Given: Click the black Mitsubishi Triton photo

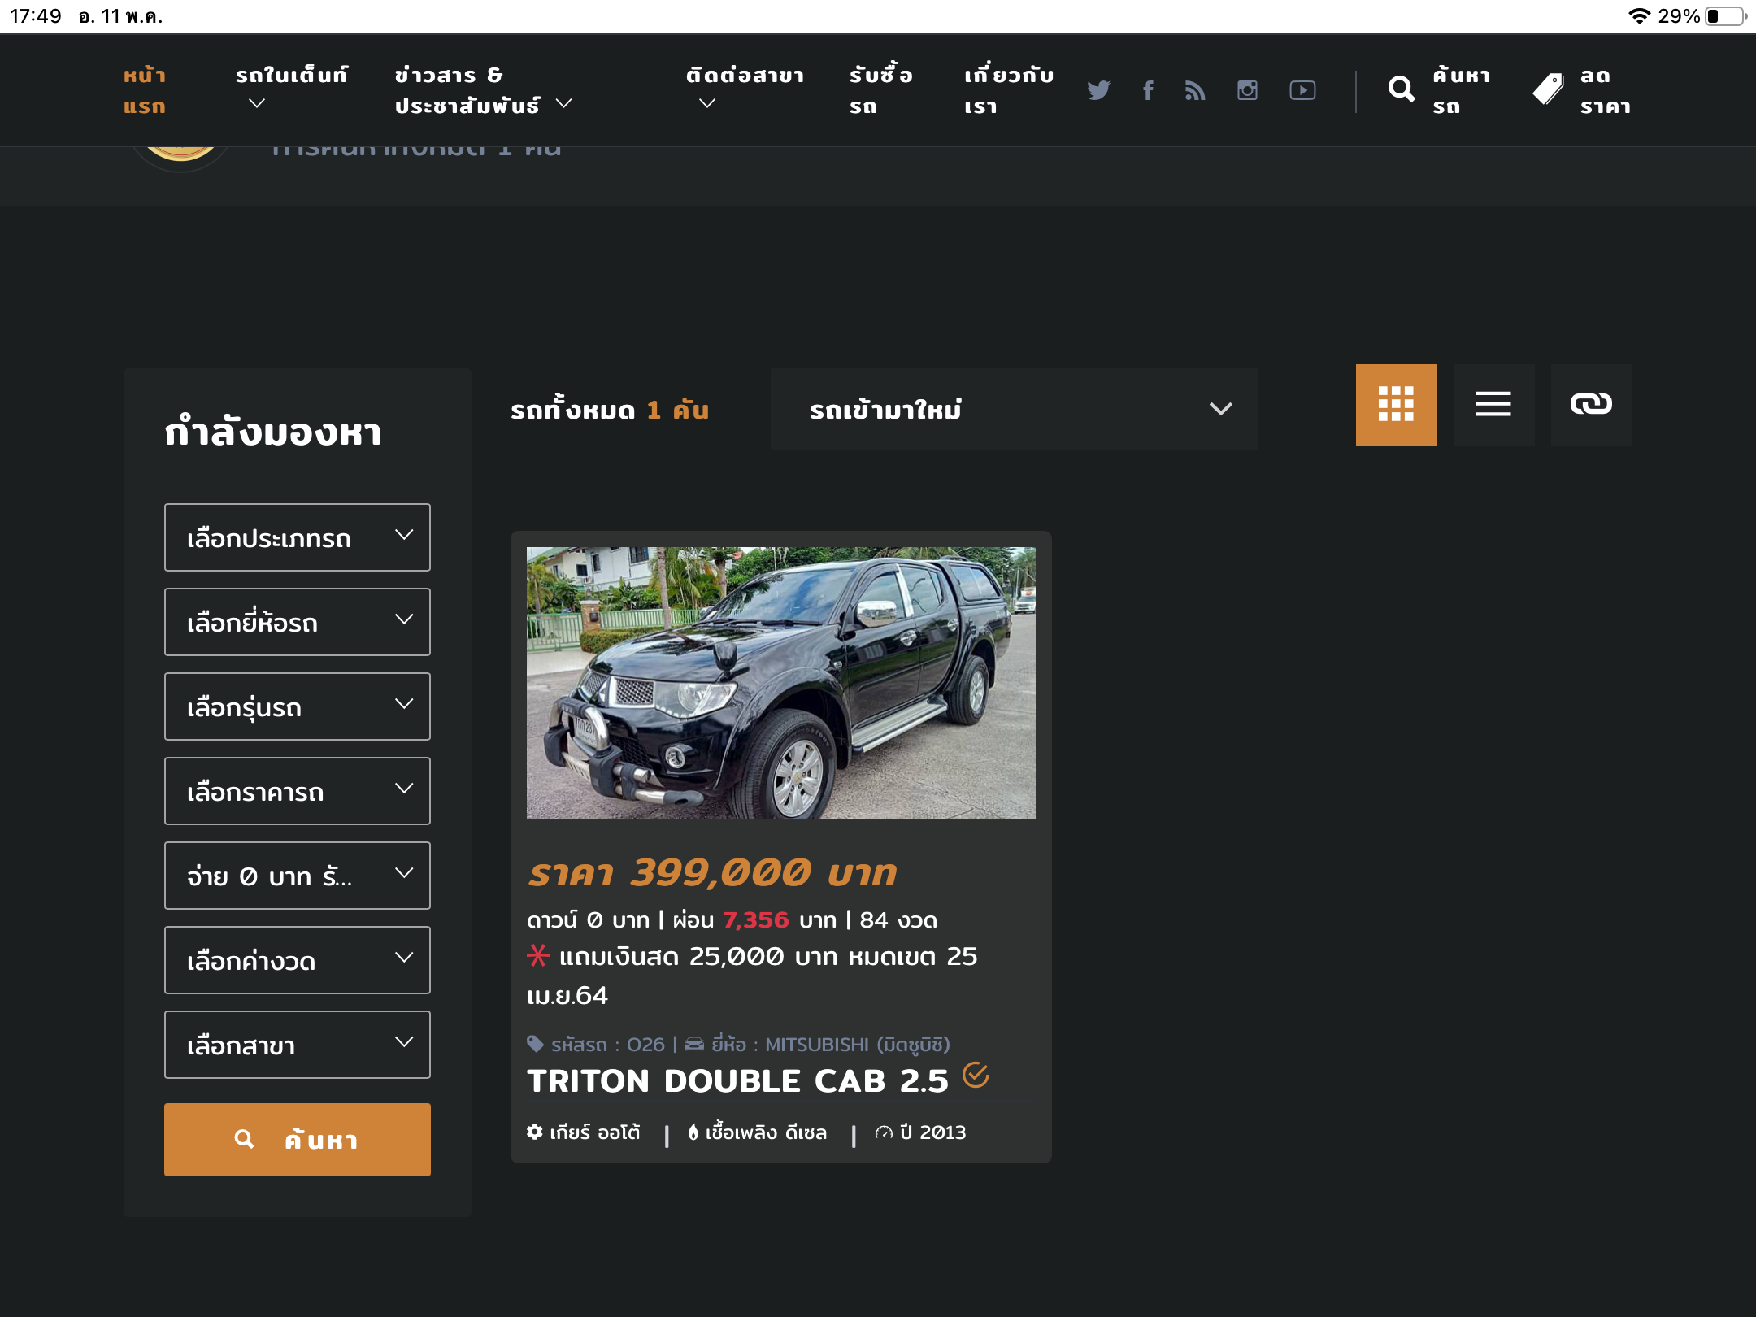Looking at the screenshot, I should pyautogui.click(x=780, y=682).
